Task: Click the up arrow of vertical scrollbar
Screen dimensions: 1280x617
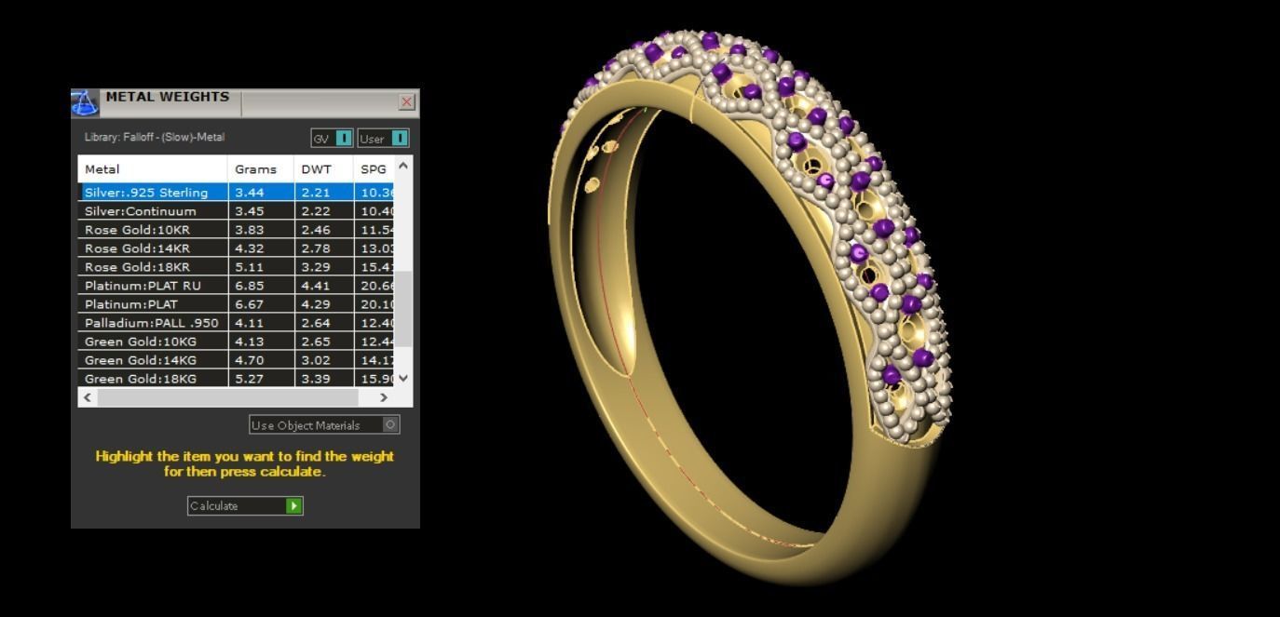Action: coord(403,166)
